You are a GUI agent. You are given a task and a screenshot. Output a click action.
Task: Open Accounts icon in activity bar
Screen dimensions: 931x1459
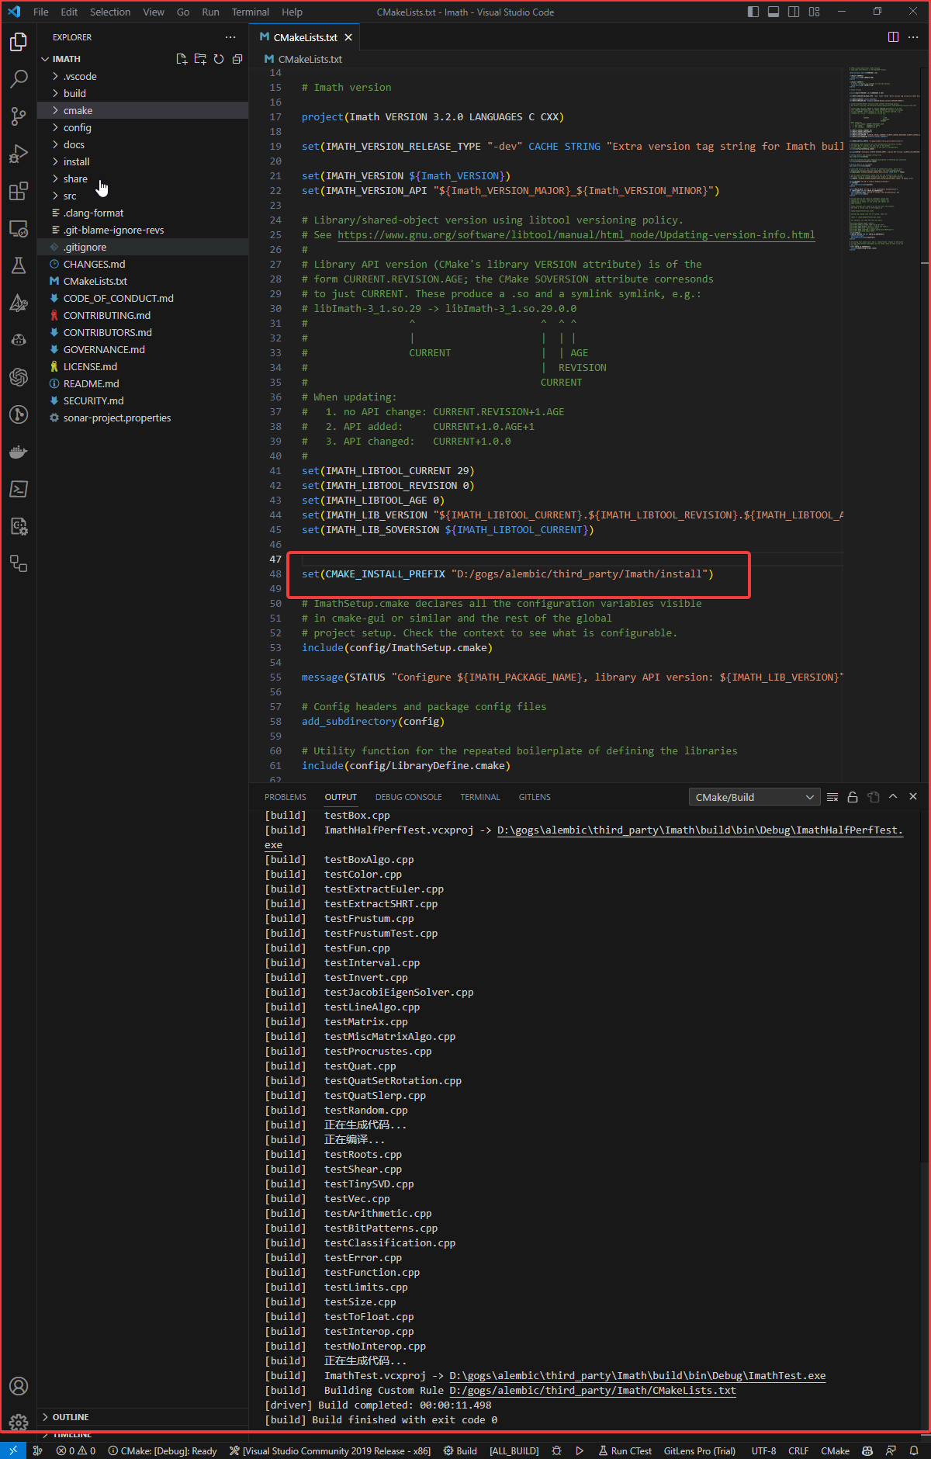click(19, 1386)
